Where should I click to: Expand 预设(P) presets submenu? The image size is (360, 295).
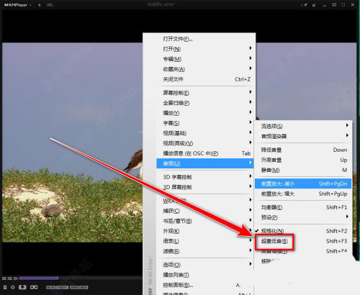click(x=303, y=217)
